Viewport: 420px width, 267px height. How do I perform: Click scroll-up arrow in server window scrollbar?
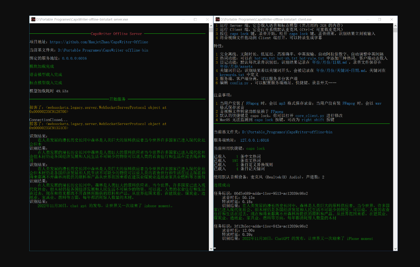[211, 26]
